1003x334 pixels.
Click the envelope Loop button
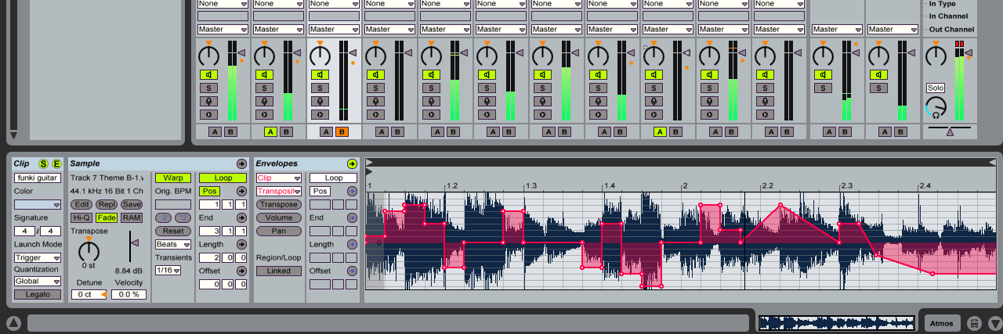[x=333, y=178]
